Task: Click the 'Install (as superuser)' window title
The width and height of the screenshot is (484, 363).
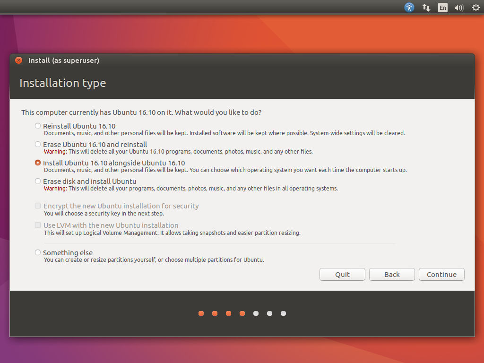Action: pos(64,60)
